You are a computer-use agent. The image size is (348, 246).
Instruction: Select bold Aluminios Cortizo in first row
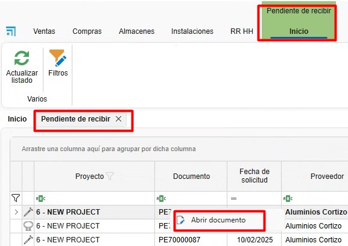coord(316,212)
